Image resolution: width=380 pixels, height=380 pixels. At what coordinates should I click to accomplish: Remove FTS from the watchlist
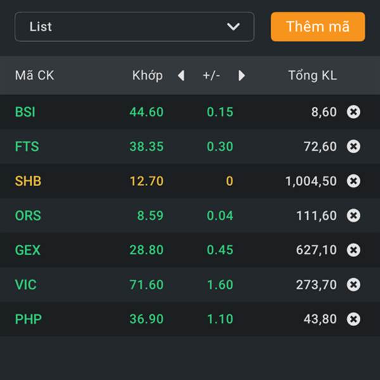point(353,146)
